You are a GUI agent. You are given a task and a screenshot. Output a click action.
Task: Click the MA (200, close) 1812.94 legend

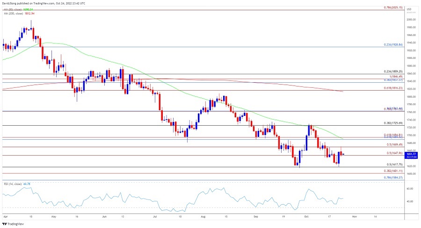(19, 14)
